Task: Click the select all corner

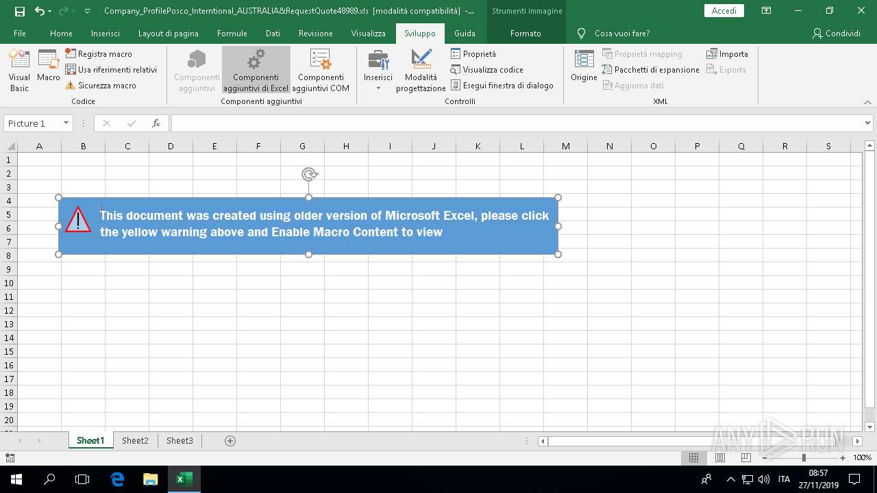Action: click(10, 146)
